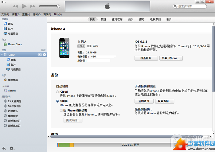This screenshot has height=152, width=215.
Task: Open the iTunes Store icon
Action: coord(5,44)
